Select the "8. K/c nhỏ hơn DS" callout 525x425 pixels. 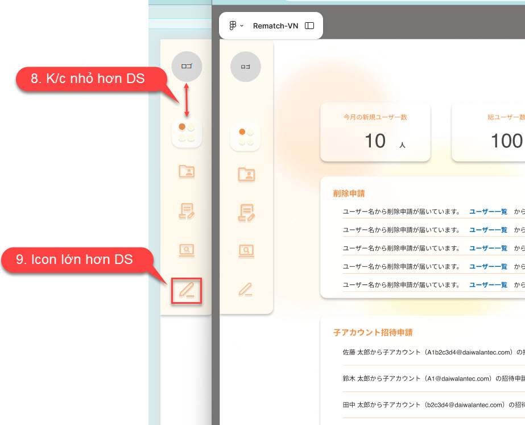tap(88, 79)
